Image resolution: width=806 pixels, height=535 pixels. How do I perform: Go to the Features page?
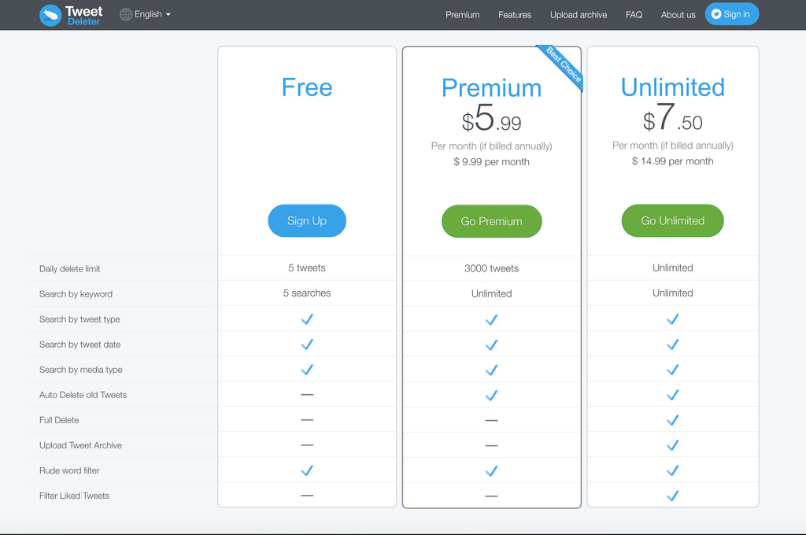pyautogui.click(x=515, y=15)
